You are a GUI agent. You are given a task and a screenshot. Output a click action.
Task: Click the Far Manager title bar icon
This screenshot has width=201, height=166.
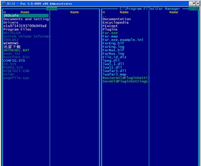tap(4, 4)
